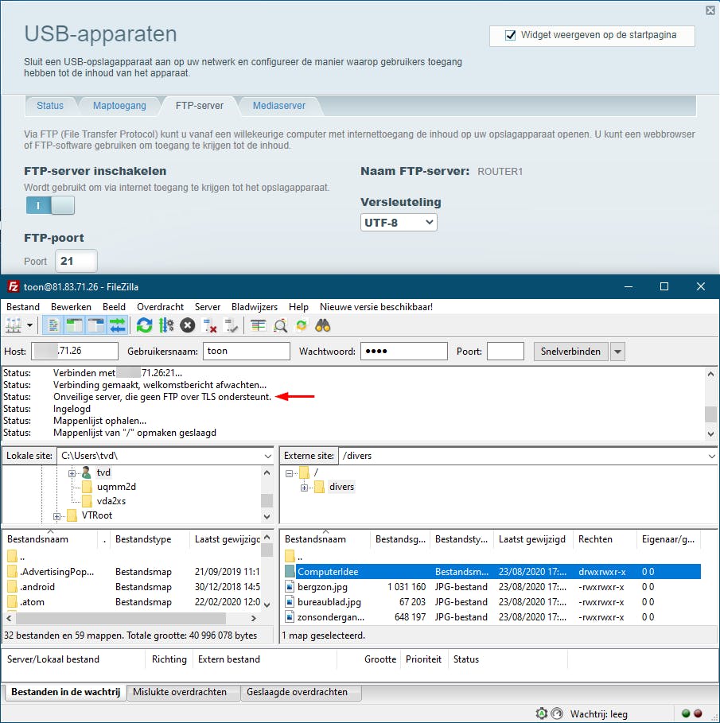Open settings gear icon in status bar
Screen dimensions: 720x723
pos(542,713)
